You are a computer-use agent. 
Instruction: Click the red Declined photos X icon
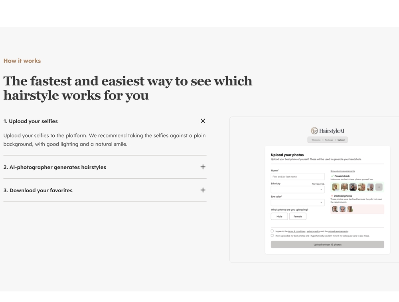pos(332,195)
